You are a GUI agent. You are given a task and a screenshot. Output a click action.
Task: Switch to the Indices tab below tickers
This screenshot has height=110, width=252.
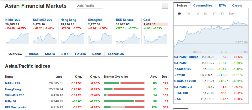click(x=33, y=54)
